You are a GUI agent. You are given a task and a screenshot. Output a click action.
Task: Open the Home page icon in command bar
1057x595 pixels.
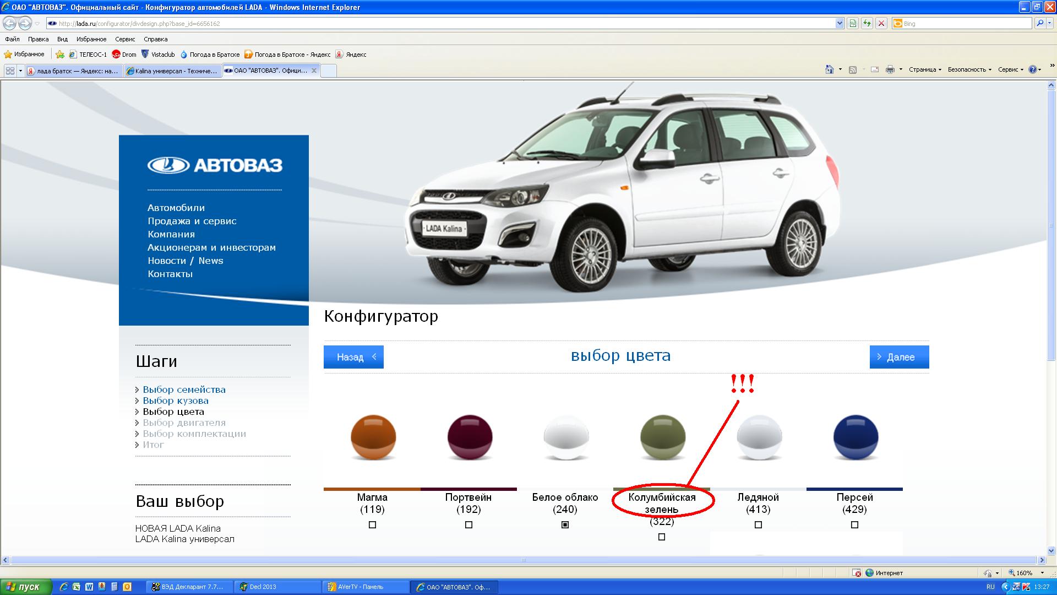(x=830, y=69)
